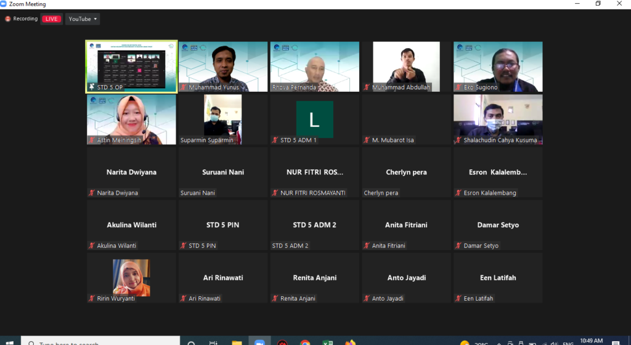Select Cherlyn pera's participant tile
The height and width of the screenshot is (345, 631).
click(x=406, y=172)
